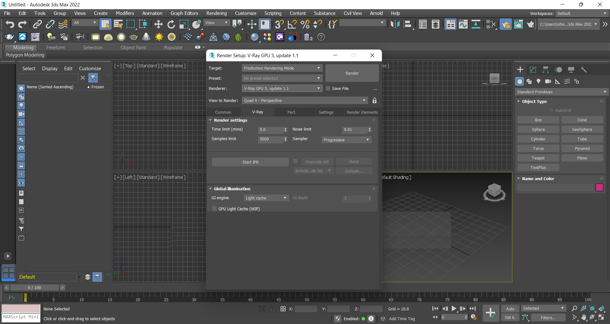Click the Play Animation button
The width and height of the screenshot is (610, 324).
[x=454, y=308]
